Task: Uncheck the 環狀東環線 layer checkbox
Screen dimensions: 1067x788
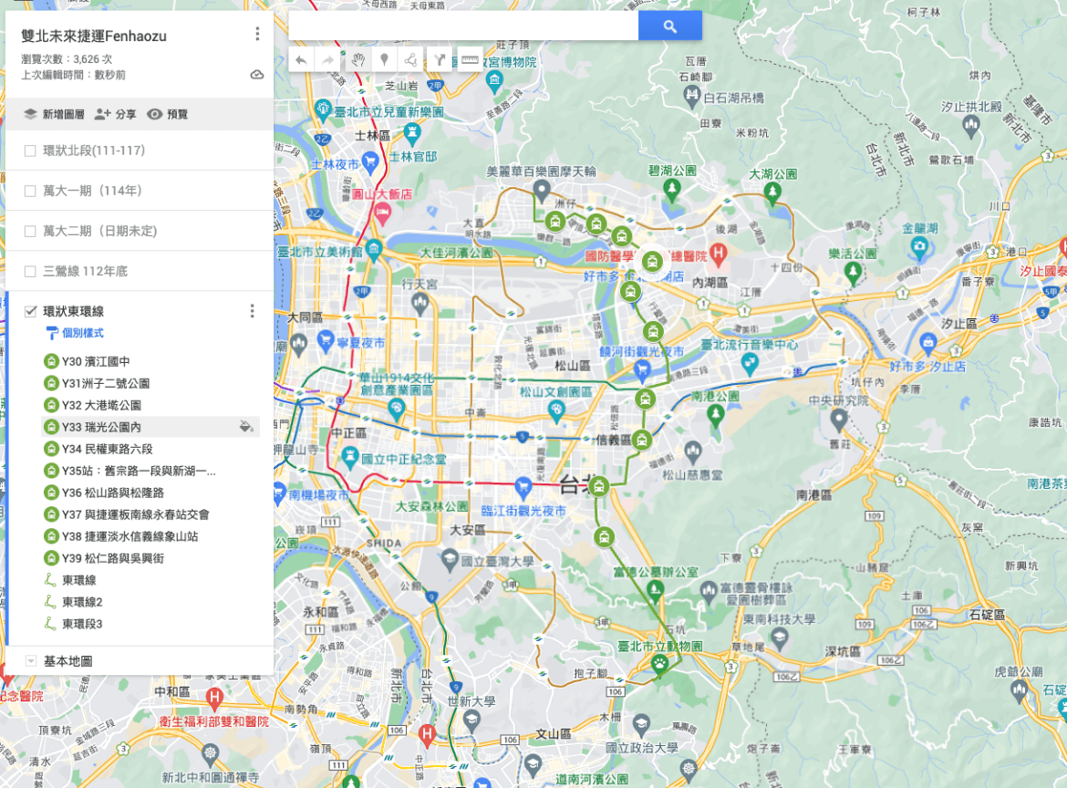Action: point(30,312)
